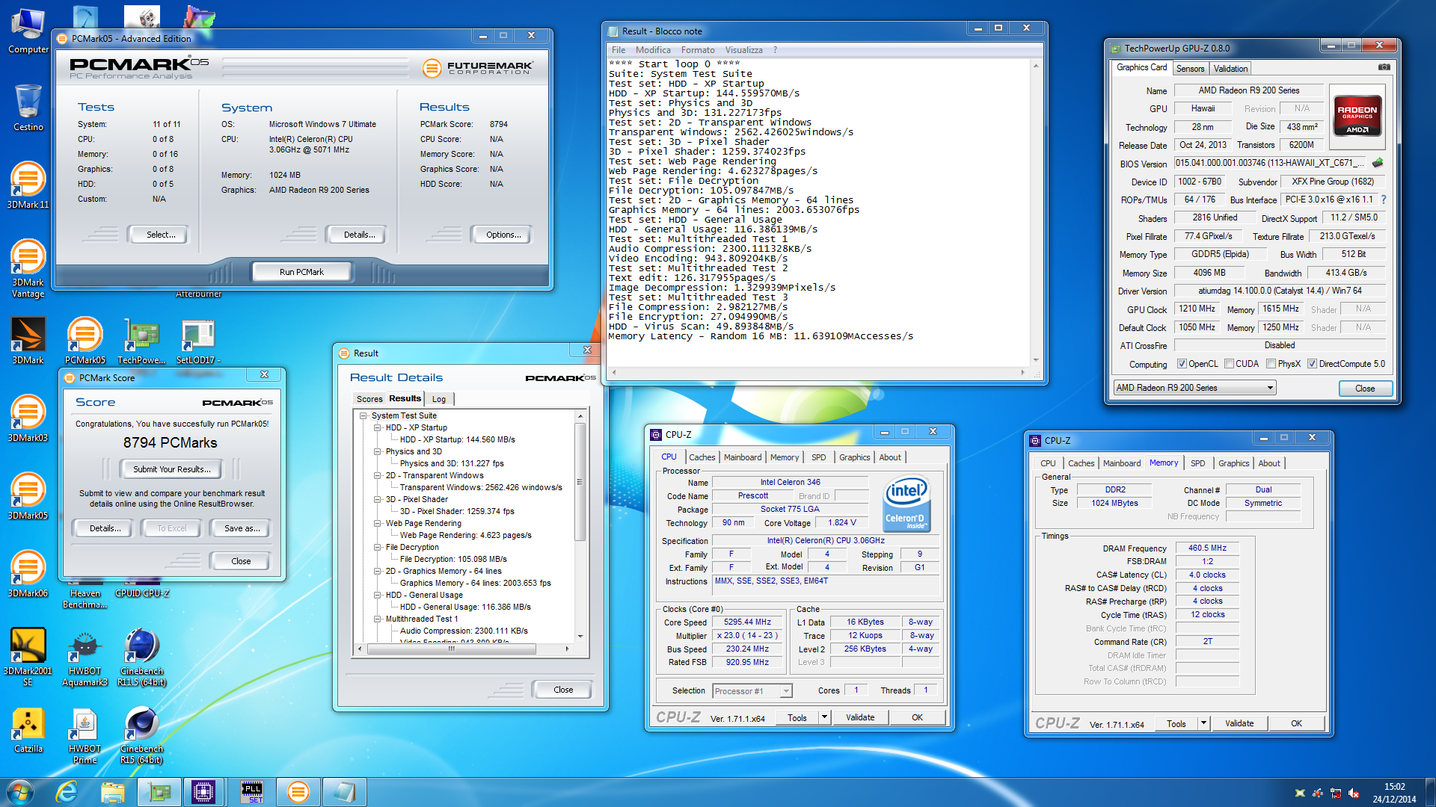Open the Modifica menu in Blocco note
Screen dimensions: 1436x807
coord(653,50)
